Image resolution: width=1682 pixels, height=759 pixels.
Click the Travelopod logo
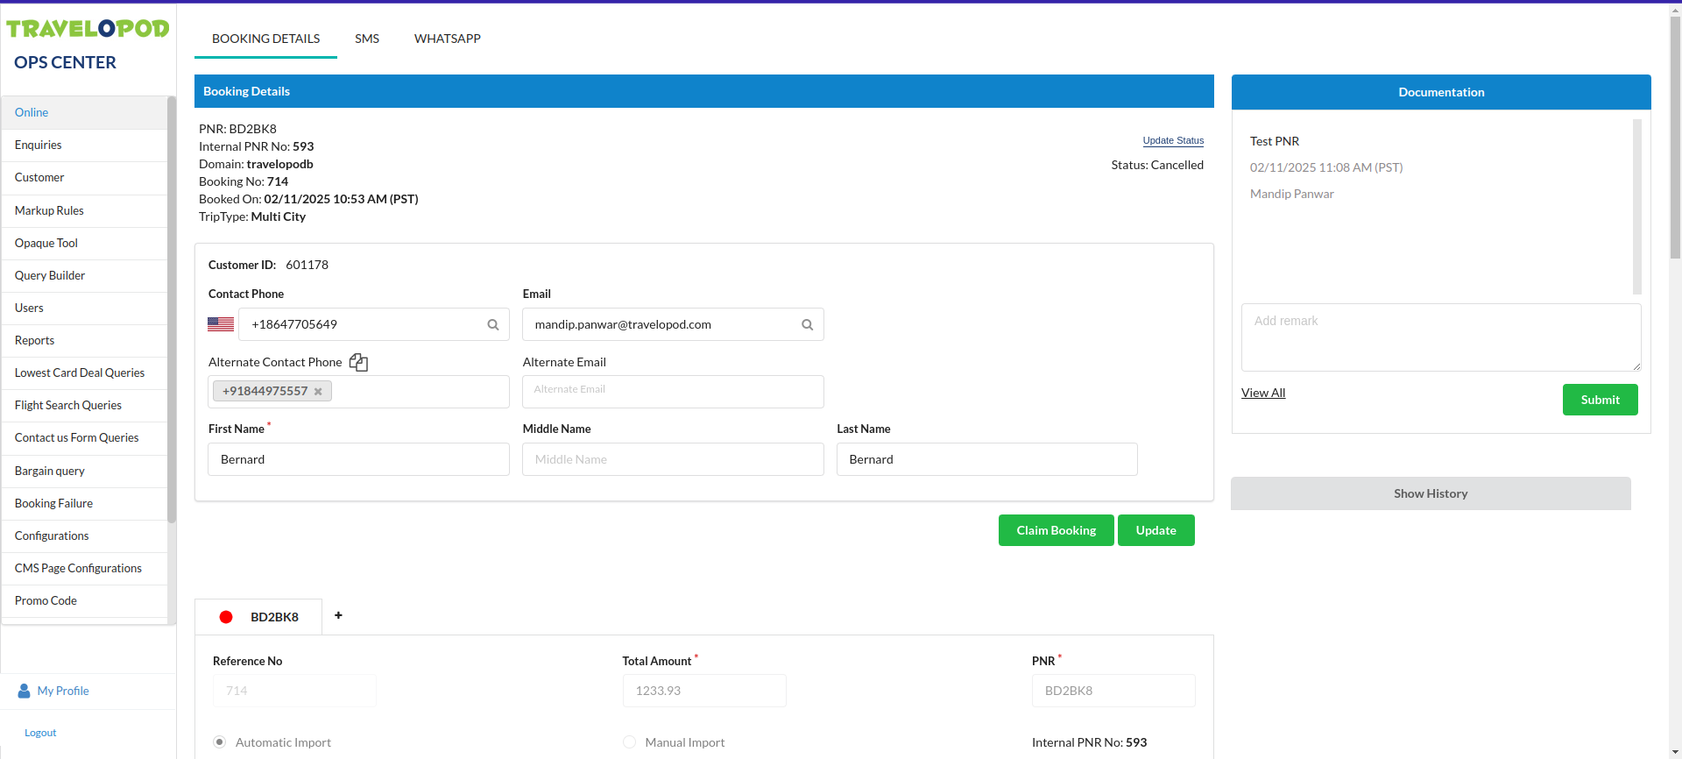(x=88, y=29)
